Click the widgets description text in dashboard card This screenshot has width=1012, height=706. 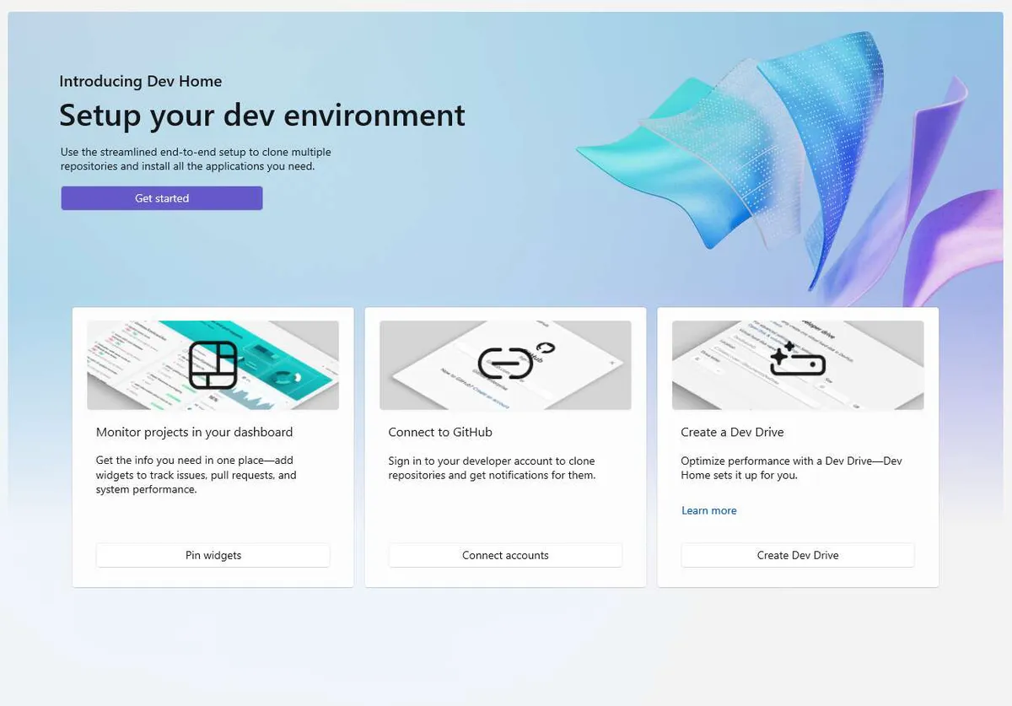[x=196, y=475]
